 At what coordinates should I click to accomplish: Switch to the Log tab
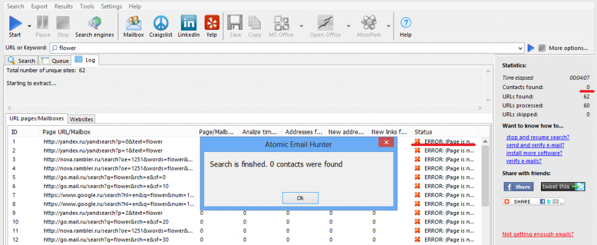coord(85,60)
